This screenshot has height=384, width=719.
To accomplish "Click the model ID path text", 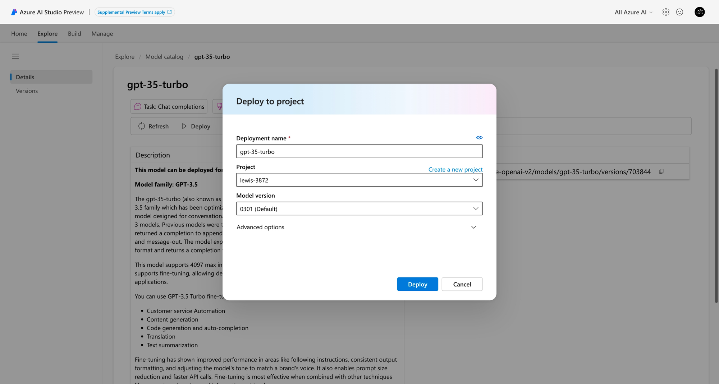I will [x=573, y=172].
